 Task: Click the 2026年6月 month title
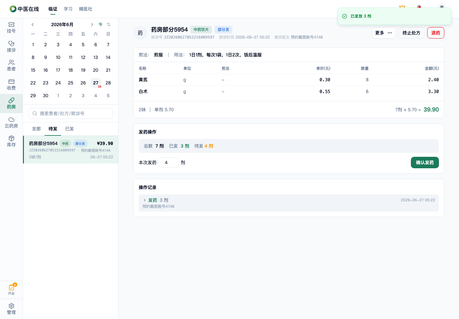coord(62,25)
